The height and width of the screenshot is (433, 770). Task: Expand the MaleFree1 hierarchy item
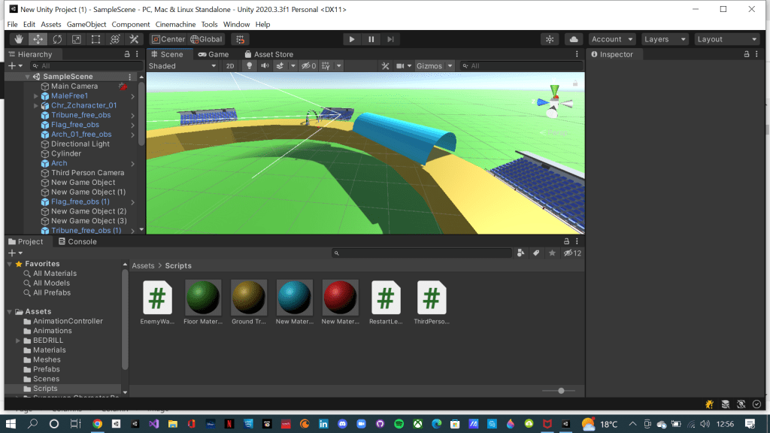[x=35, y=96]
